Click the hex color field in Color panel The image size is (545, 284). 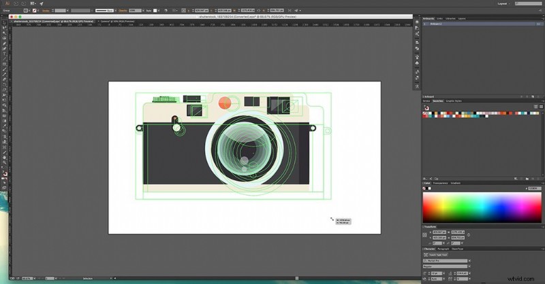point(535,188)
